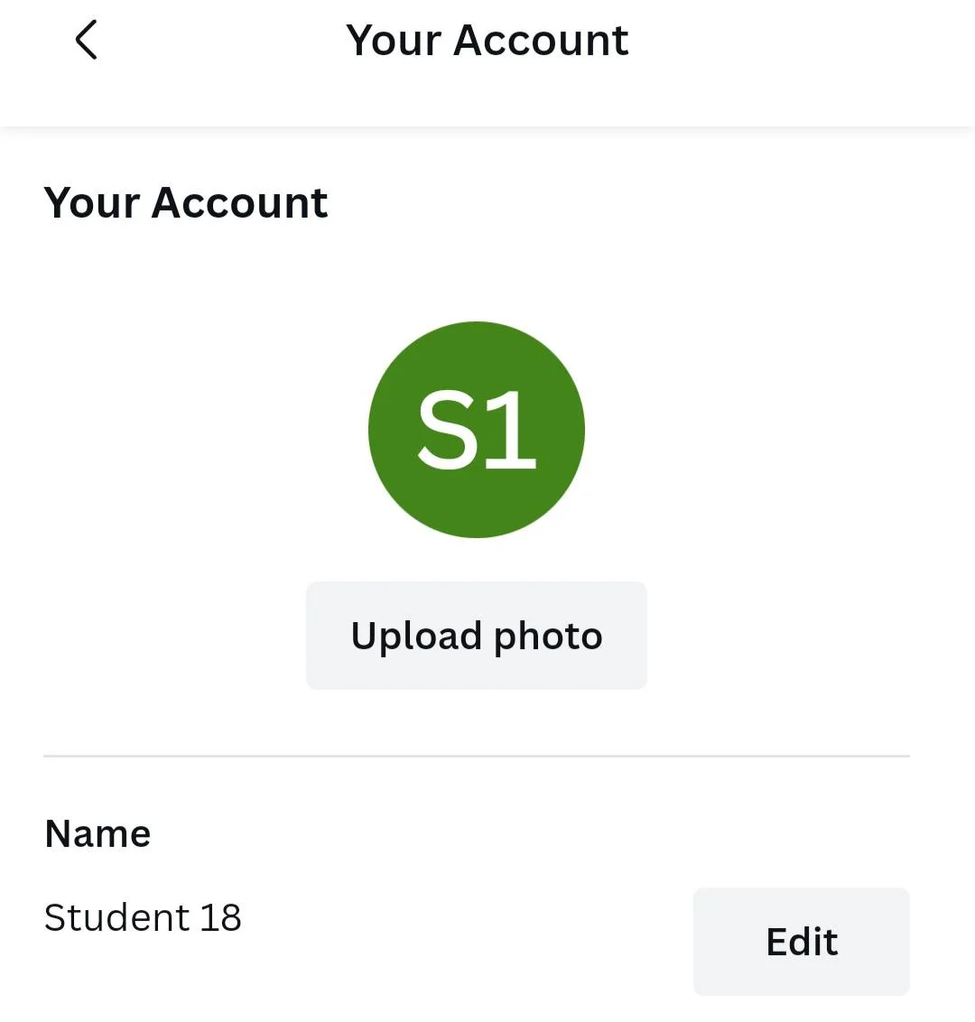Tap the white S1 initials in avatar
Screen dimensions: 975x1022
[x=477, y=430]
